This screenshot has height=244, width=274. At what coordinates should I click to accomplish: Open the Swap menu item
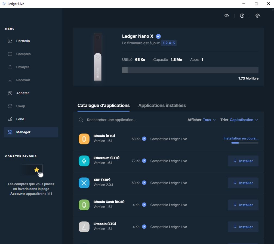pyautogui.click(x=31, y=106)
